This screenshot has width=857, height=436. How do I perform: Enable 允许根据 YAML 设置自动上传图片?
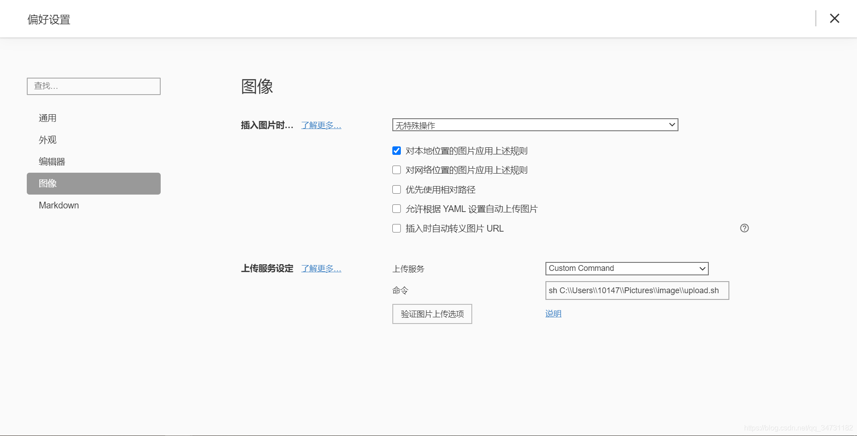tap(396, 209)
